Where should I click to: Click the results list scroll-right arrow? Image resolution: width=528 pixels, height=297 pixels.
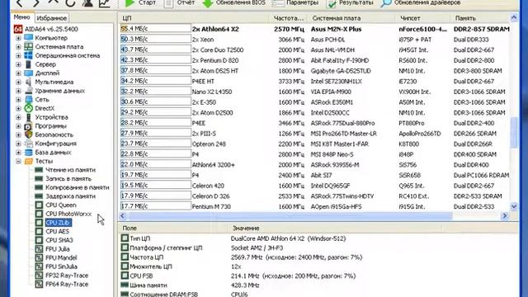click(x=504, y=215)
